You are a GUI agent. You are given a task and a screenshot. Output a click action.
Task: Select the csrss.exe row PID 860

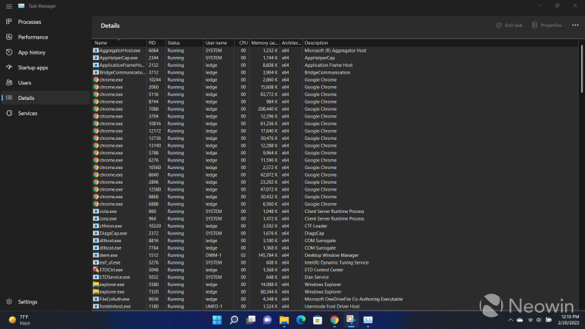point(335,211)
